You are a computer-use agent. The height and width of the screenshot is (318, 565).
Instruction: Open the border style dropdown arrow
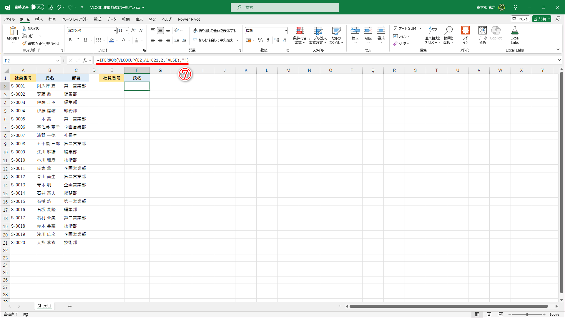pos(104,40)
